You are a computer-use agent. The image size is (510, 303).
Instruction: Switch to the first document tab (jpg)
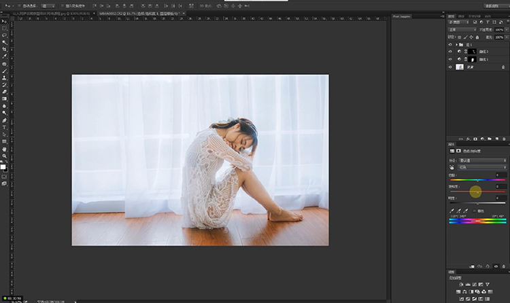[x=52, y=14]
